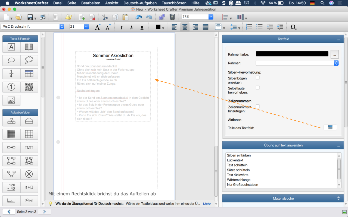Image resolution: width=348 pixels, height=217 pixels.
Task: Check Zeilennummern hinzufügen option
Action: coord(258,106)
